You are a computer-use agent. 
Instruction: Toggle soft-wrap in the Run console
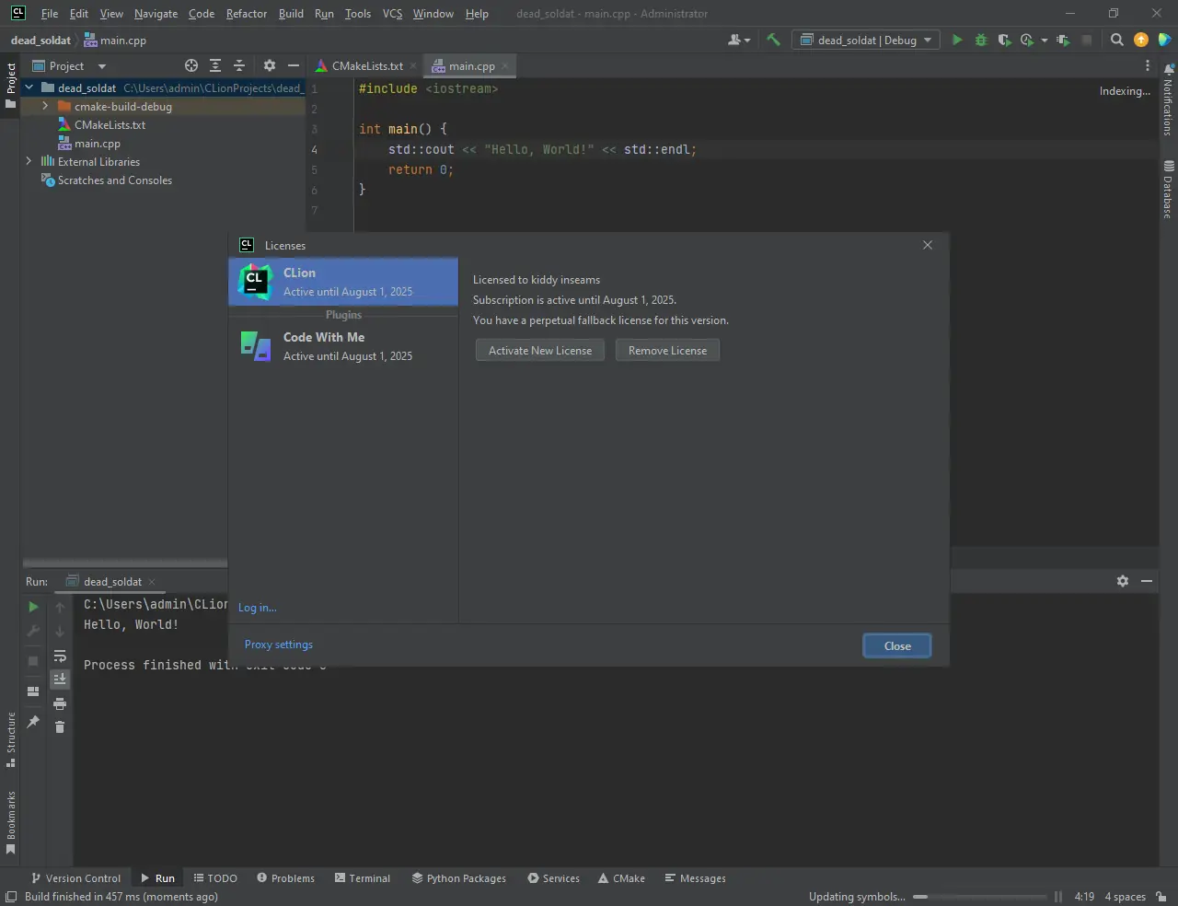pyautogui.click(x=60, y=656)
